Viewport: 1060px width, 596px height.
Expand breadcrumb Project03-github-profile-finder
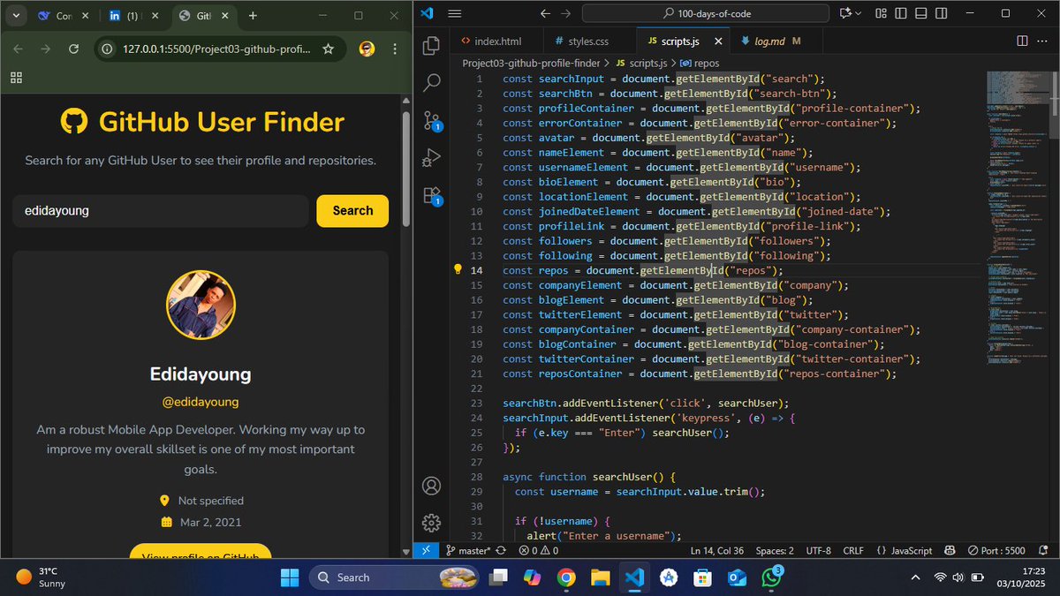tap(531, 64)
